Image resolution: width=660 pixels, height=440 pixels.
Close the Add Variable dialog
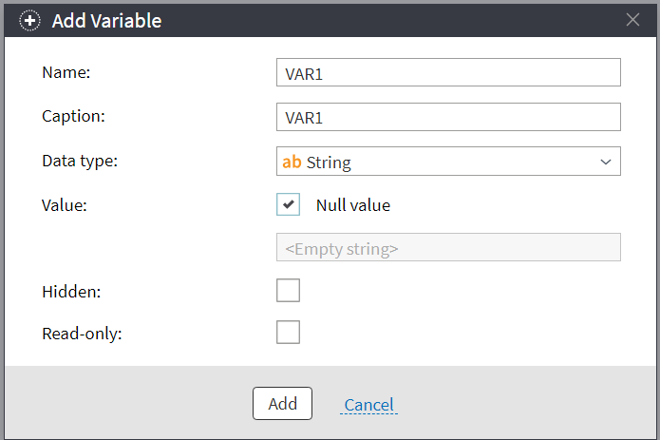(632, 20)
